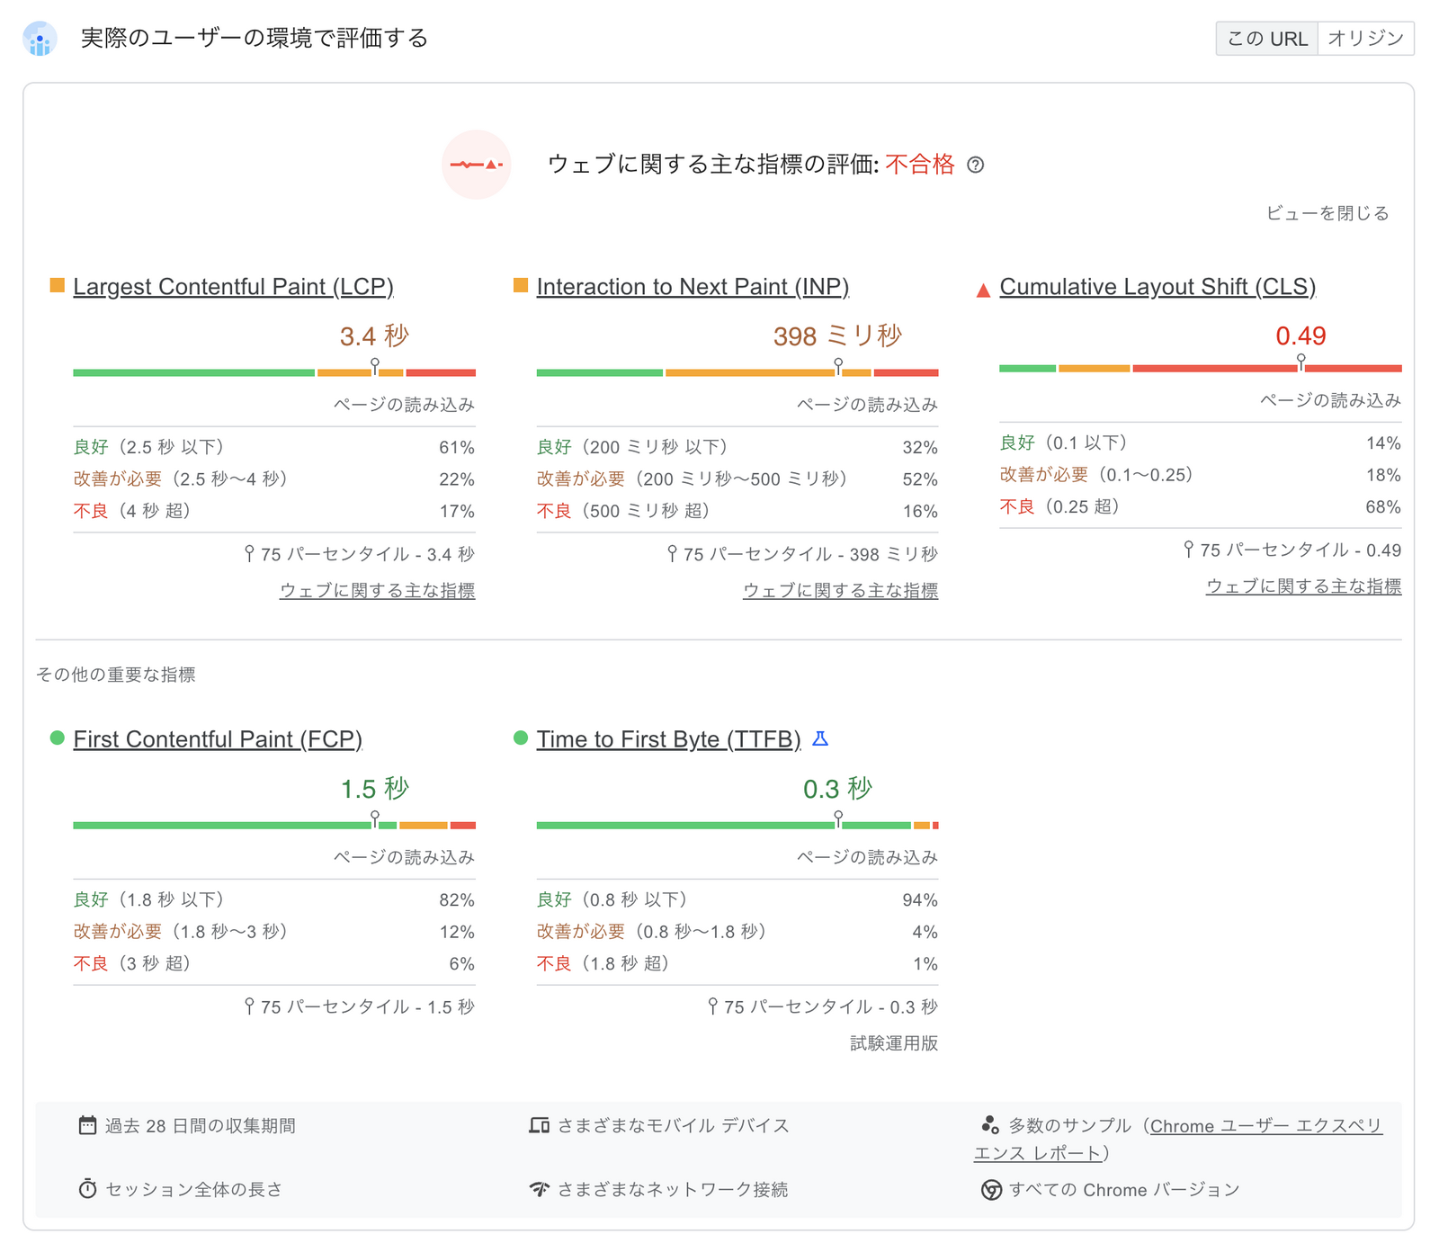Click the LCP 改善が必要 22% row
The height and width of the screenshot is (1252, 1439).
pyautogui.click(x=274, y=478)
